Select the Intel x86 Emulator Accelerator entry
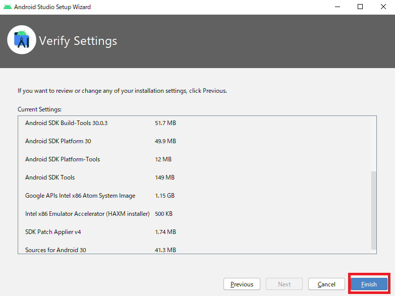 tap(87, 214)
